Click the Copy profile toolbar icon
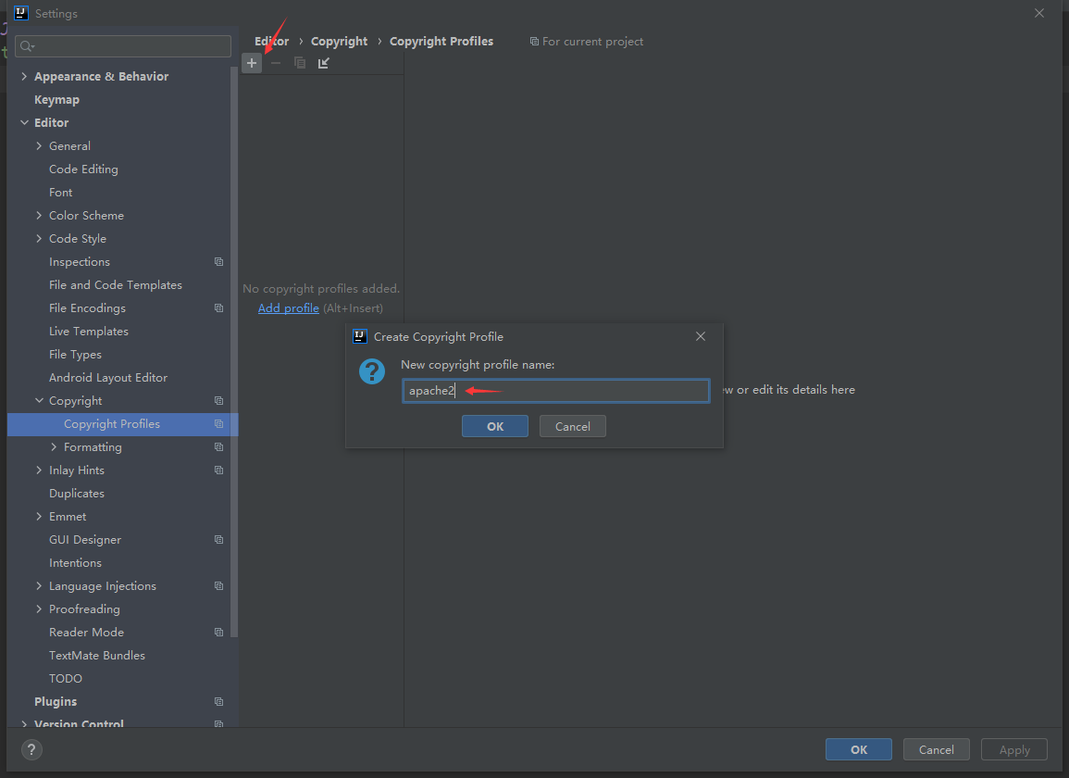The image size is (1069, 778). pyautogui.click(x=299, y=63)
